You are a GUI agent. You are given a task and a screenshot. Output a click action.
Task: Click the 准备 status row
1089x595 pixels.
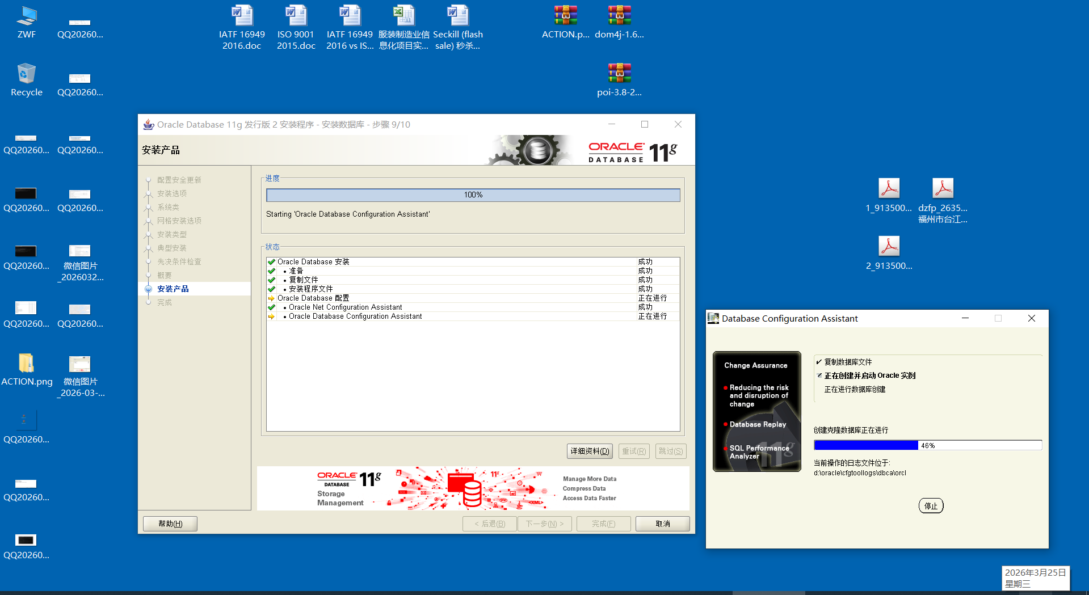click(x=473, y=271)
